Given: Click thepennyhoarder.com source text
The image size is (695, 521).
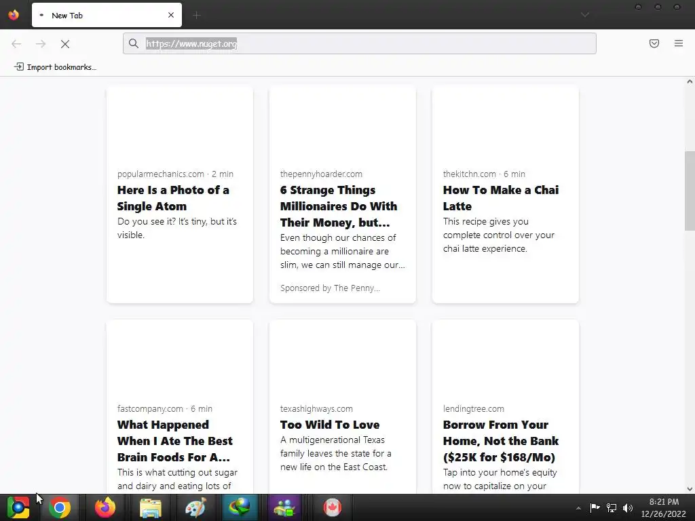Looking at the screenshot, I should (321, 174).
